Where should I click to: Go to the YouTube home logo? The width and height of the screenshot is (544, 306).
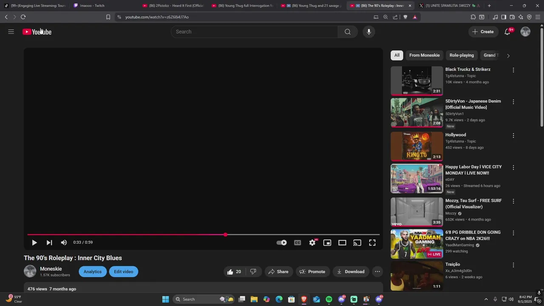(37, 32)
